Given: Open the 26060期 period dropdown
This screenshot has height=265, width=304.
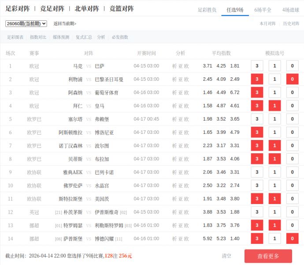Looking at the screenshot, I should 26,23.
